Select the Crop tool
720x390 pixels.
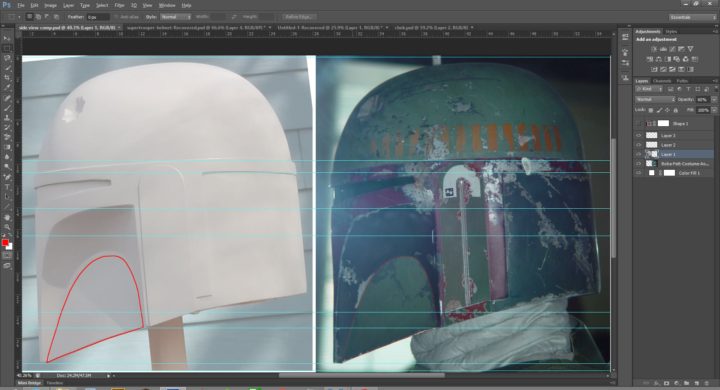(7, 78)
